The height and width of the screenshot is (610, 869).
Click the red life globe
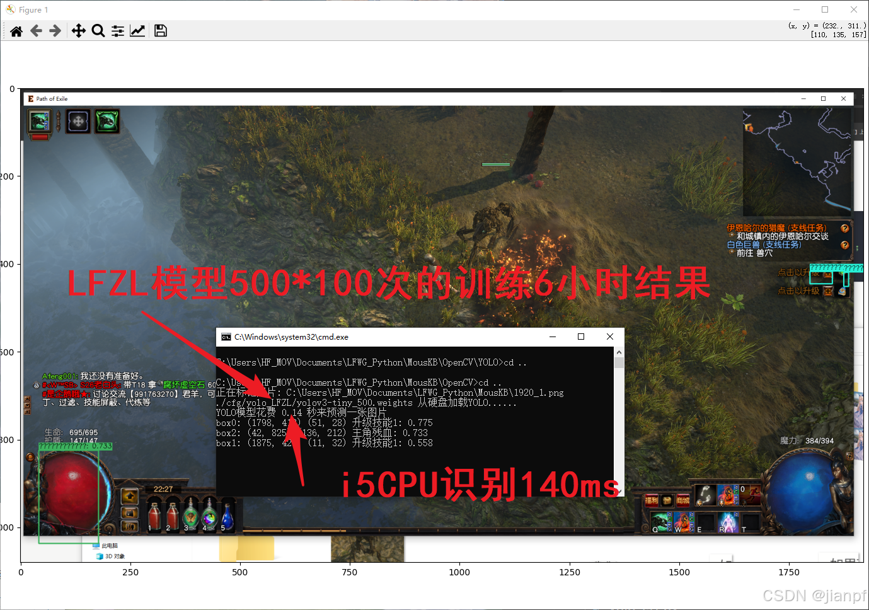coord(72,492)
